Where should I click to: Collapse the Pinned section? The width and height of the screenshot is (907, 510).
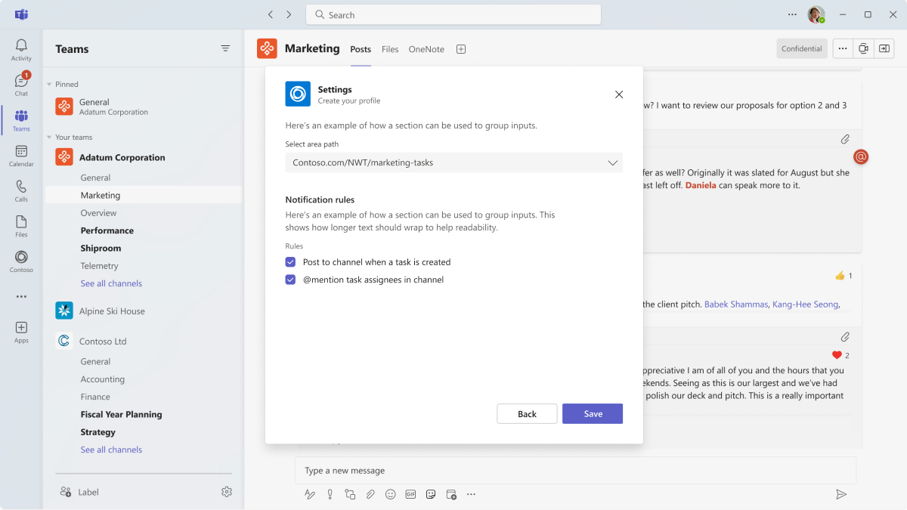[x=49, y=85]
